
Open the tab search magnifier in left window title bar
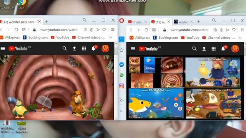coord(85,20)
